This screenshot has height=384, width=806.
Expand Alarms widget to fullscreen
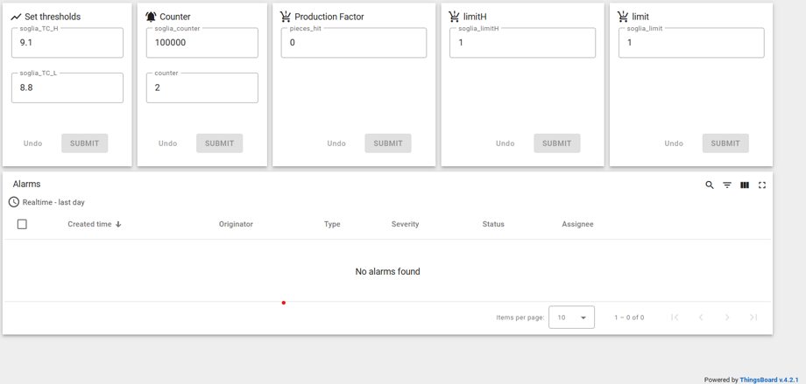click(x=762, y=185)
